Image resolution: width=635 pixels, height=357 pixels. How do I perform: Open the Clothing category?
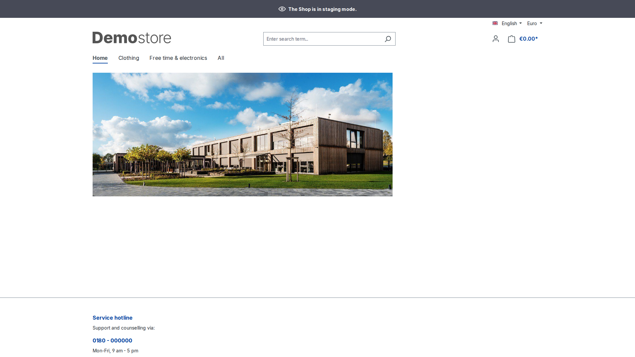[129, 58]
